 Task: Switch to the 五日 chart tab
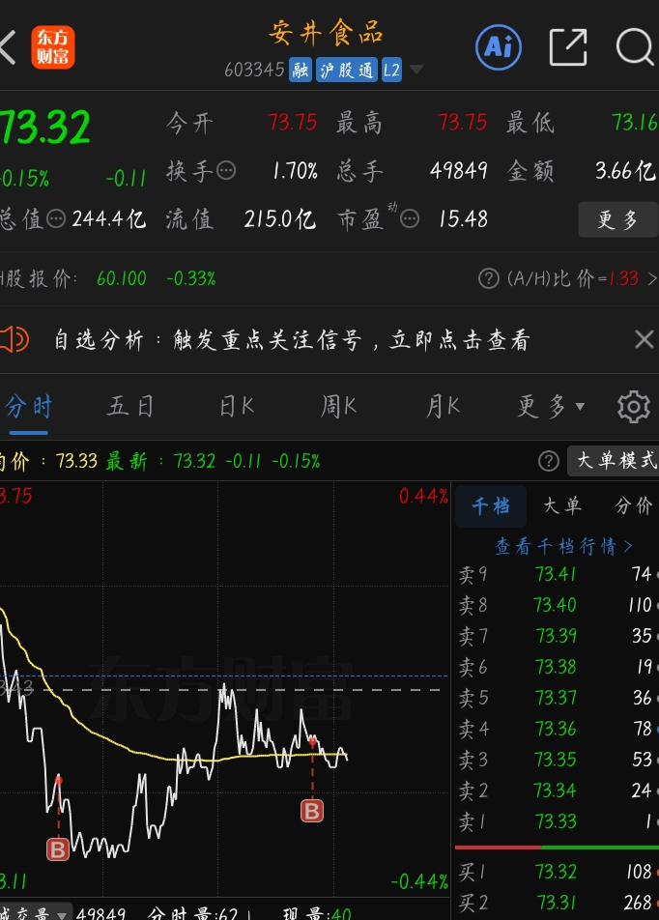130,407
